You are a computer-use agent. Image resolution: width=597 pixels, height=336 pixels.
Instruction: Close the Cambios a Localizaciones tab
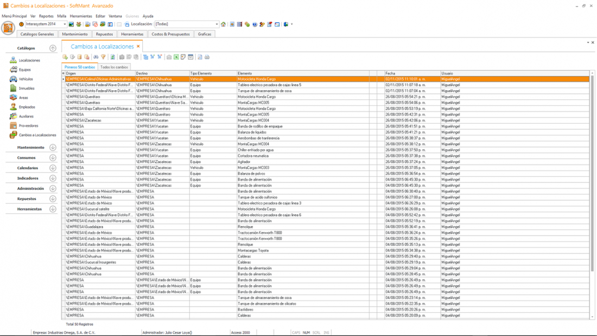(x=138, y=47)
